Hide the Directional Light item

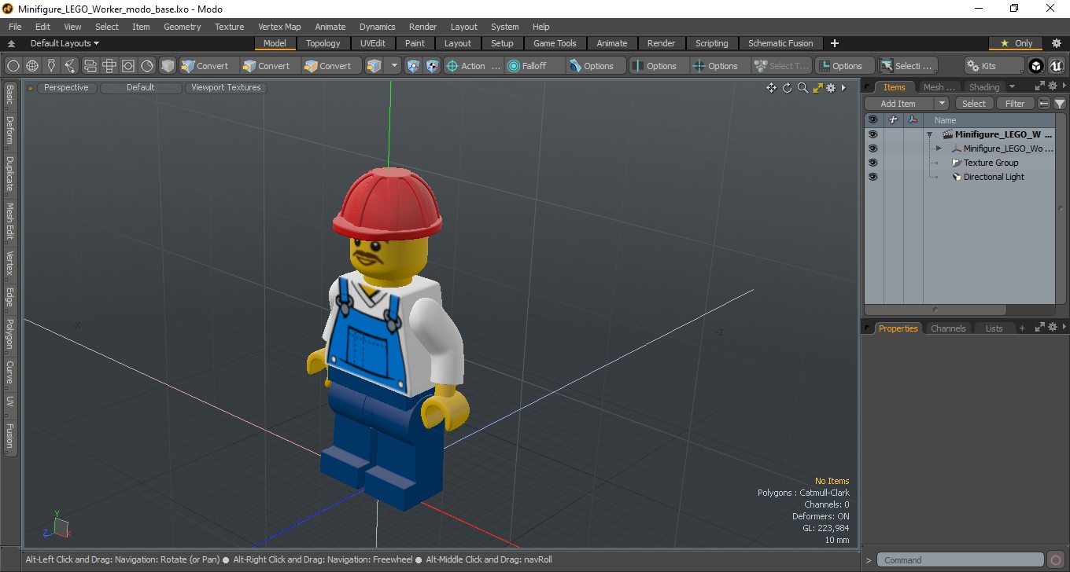873,177
